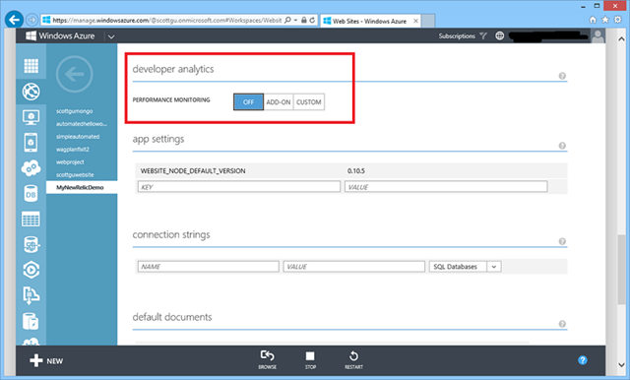Open the Web Sites globe icon in sidebar

(31, 92)
